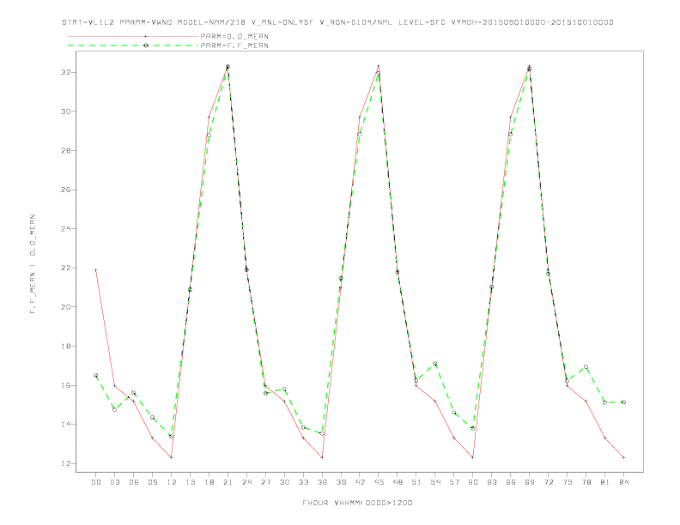Click the x-axis title FHOUR VHHMM:0000>1200
Viewport: 680px width, 525px height.
click(x=357, y=503)
